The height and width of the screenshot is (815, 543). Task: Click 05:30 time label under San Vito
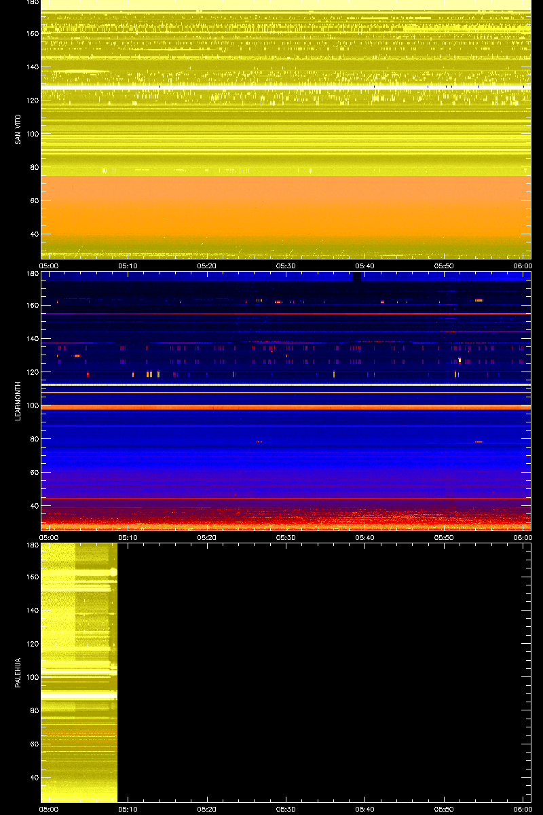(x=286, y=266)
